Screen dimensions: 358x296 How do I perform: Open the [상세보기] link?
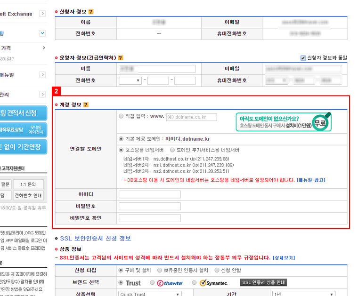tap(285, 258)
